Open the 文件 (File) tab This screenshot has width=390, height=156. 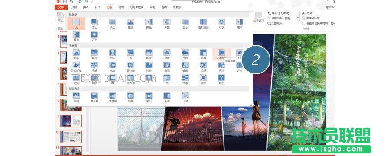[x=61, y=7]
